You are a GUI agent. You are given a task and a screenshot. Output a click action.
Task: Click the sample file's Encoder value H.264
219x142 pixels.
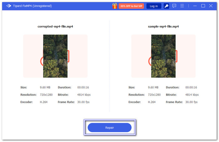tap(152, 102)
